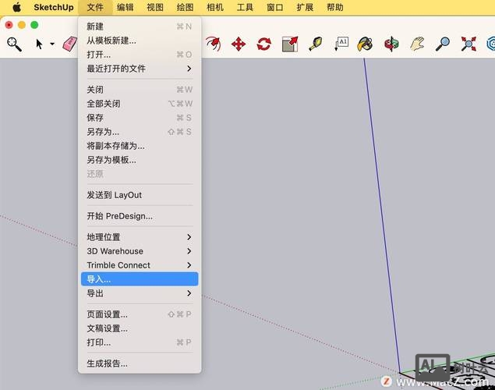Choose 发送到 LayOut menu entry
Viewport: 495px width, 390px height.
(140, 195)
